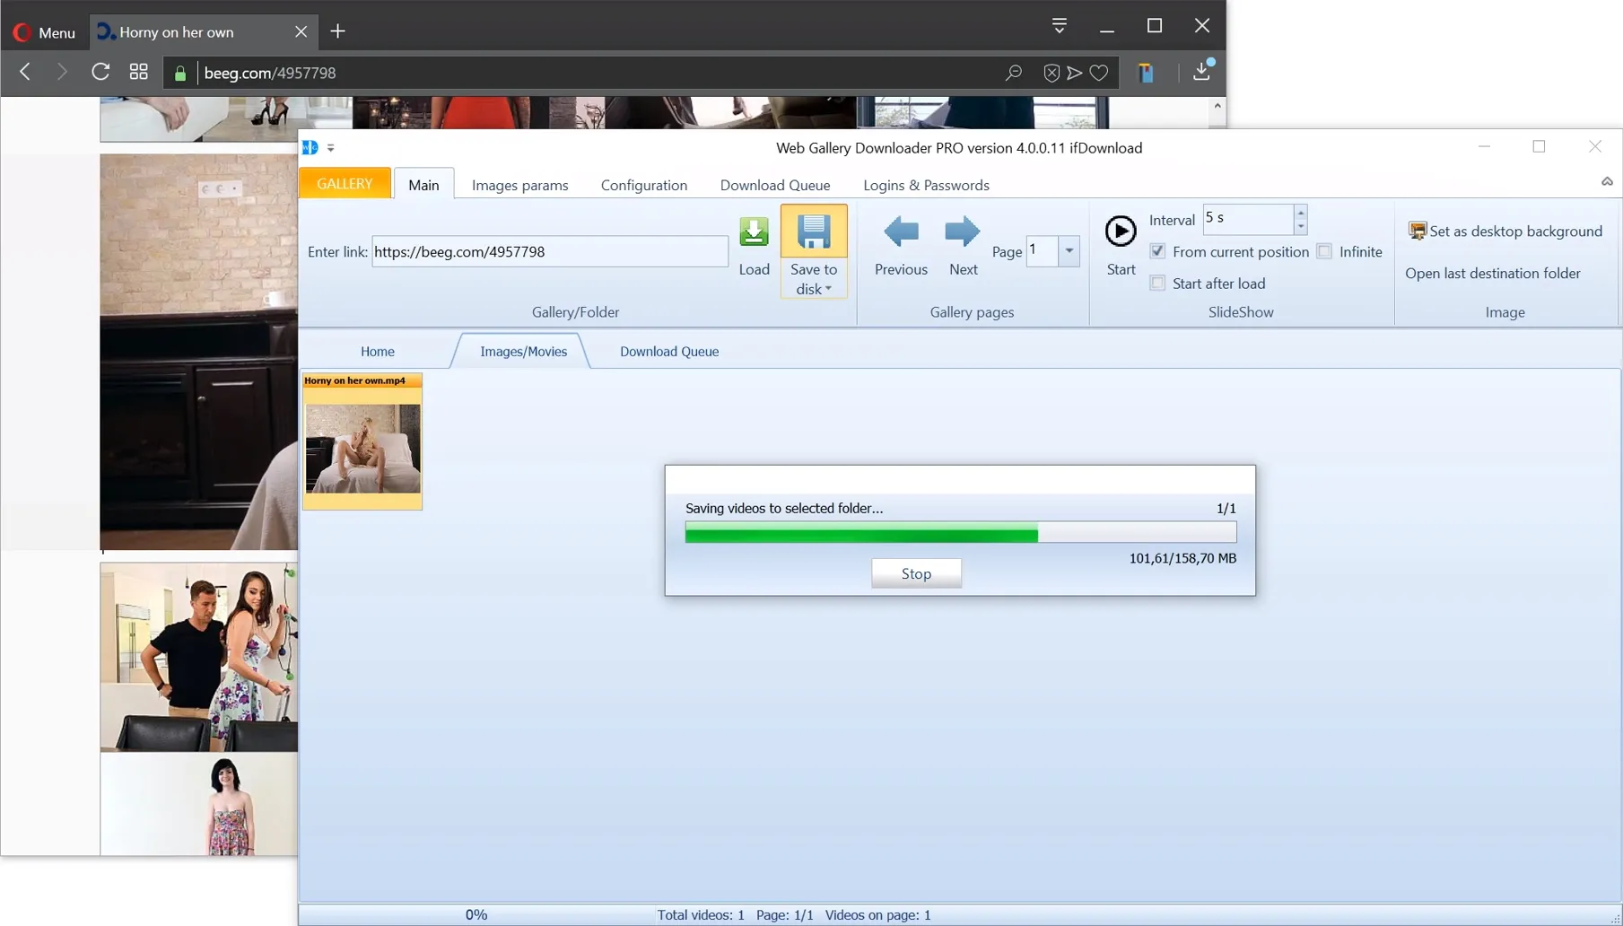Enable the Infinite checkbox
The width and height of the screenshot is (1623, 926).
coord(1324,251)
